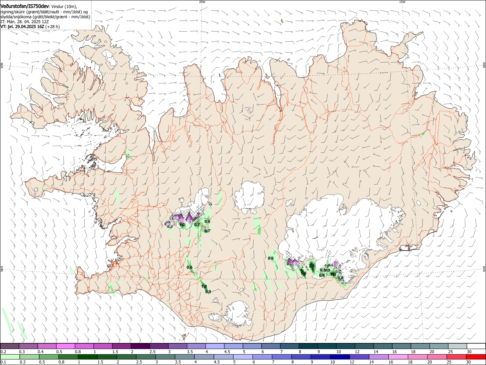Image resolution: width=486 pixels, height=365 pixels.
Task: Pick the rain scale swatch labelled 0.5
Action: point(49,357)
